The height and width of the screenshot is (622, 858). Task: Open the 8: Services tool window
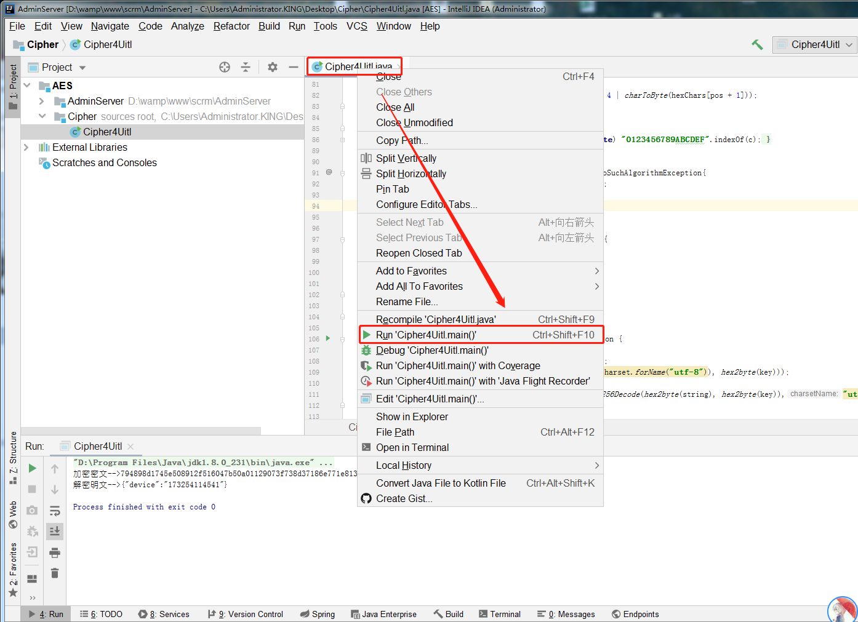click(164, 614)
